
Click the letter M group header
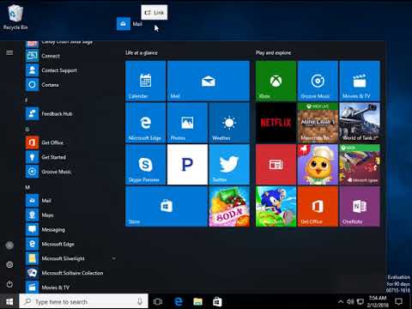click(x=27, y=187)
